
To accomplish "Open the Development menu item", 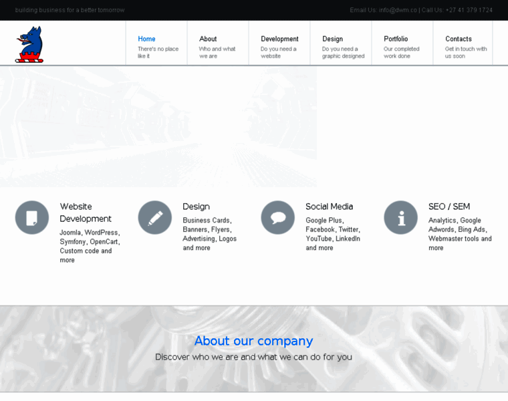I will tap(279, 39).
